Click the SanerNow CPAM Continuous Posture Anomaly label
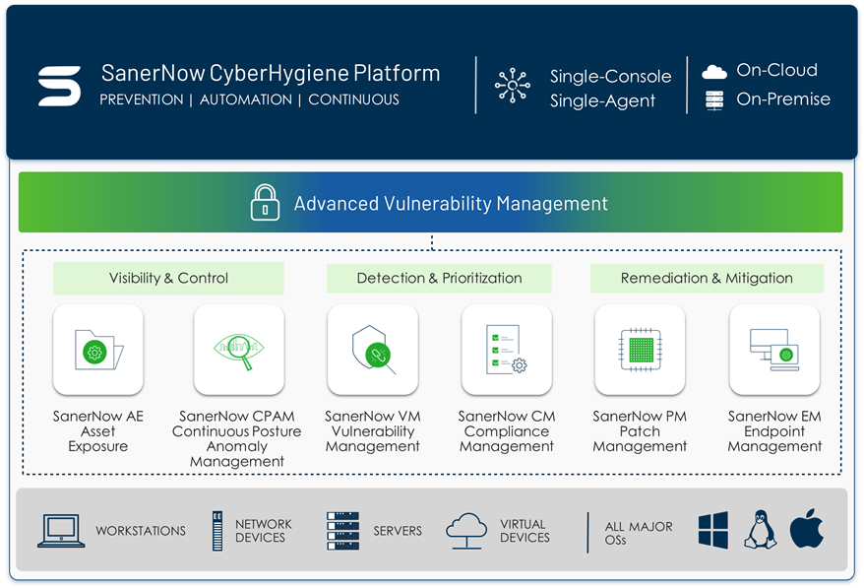Image resolution: width=864 pixels, height=588 pixels. point(237,438)
